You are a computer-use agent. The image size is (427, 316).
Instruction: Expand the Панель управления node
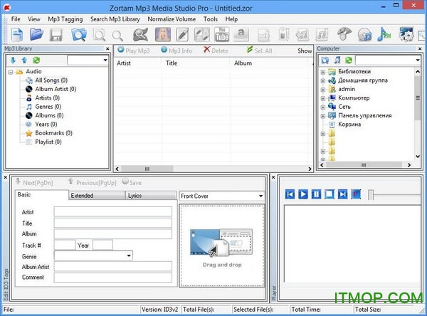[x=323, y=116]
